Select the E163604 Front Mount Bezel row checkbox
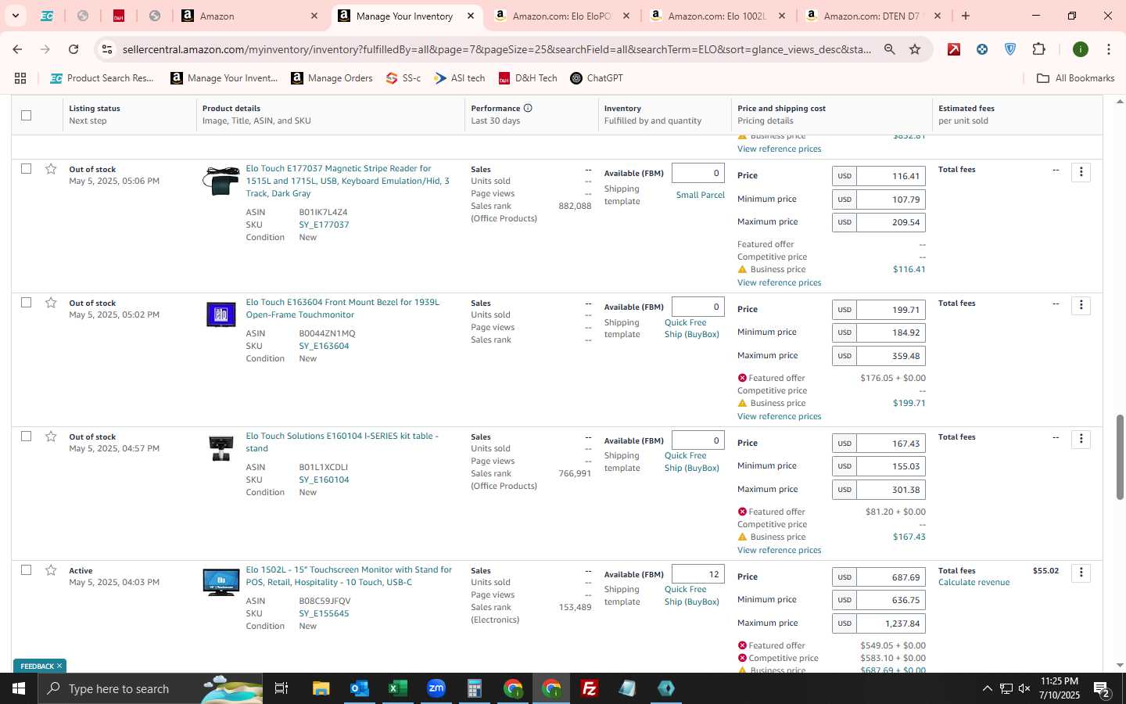This screenshot has width=1126, height=704. click(26, 303)
